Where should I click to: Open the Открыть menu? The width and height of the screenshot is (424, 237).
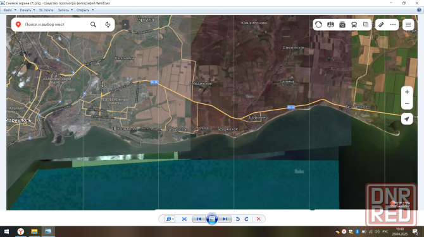tap(85, 10)
